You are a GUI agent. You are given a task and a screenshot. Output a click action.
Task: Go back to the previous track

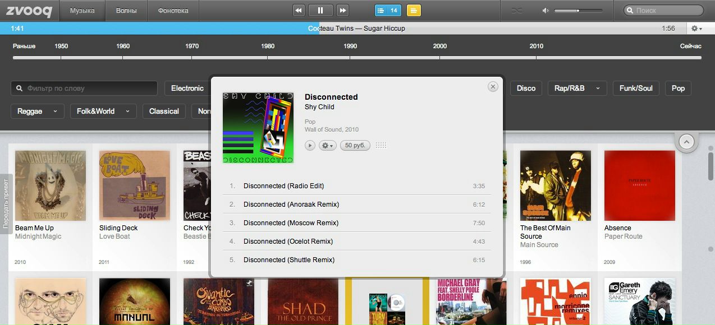click(299, 10)
